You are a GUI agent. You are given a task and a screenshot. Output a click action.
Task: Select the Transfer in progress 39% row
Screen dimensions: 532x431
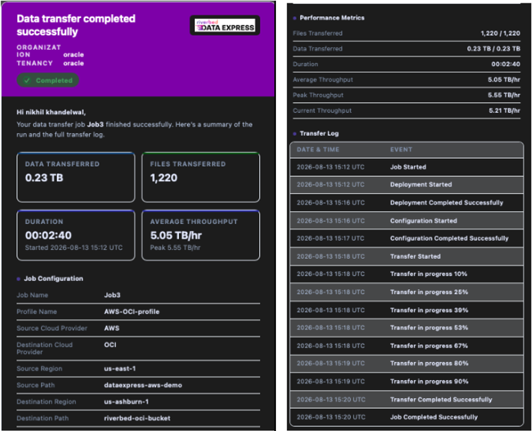pyautogui.click(x=407, y=310)
